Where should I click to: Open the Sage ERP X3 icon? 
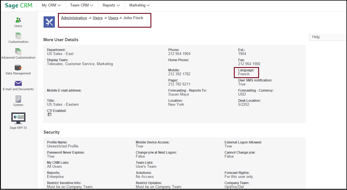point(18,118)
